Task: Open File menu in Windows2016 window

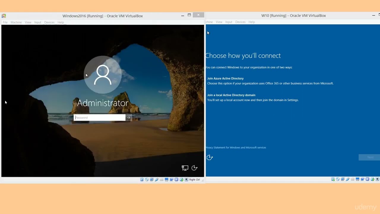Action: tap(5, 22)
